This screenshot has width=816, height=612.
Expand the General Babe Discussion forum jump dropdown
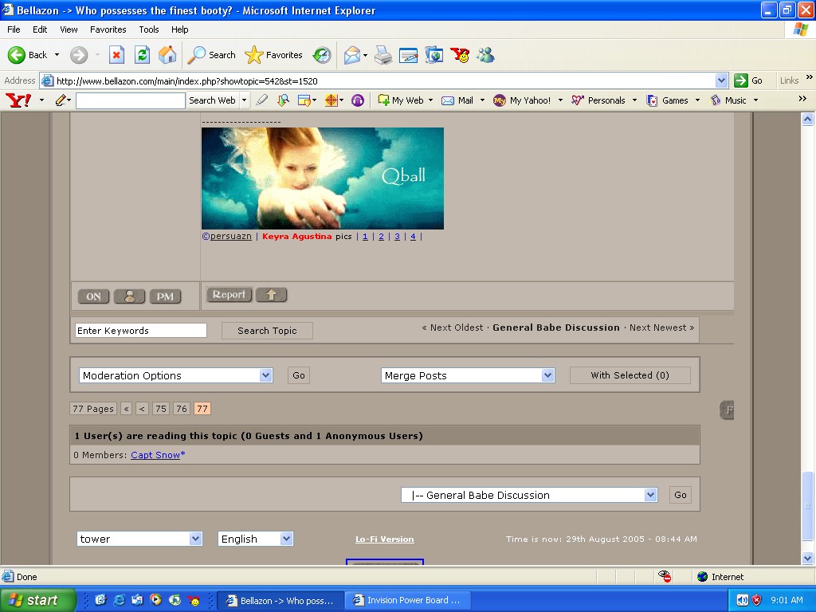pos(529,495)
